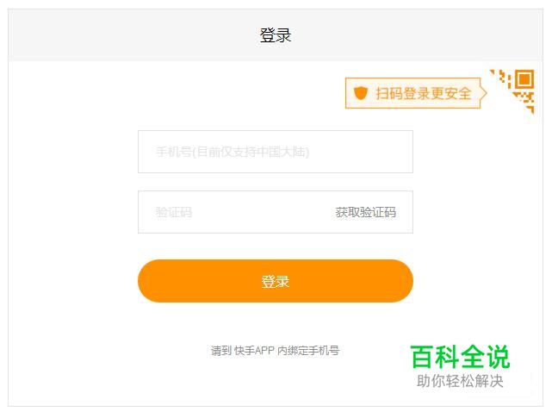The image size is (552, 418).
Task: Click the 扫码登录更安全 tooltip banner
Action: [x=416, y=93]
